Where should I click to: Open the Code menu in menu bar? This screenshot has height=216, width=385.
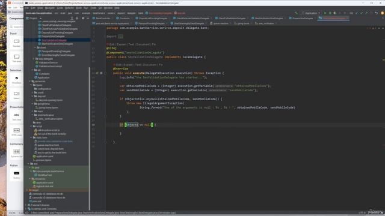click(60, 8)
